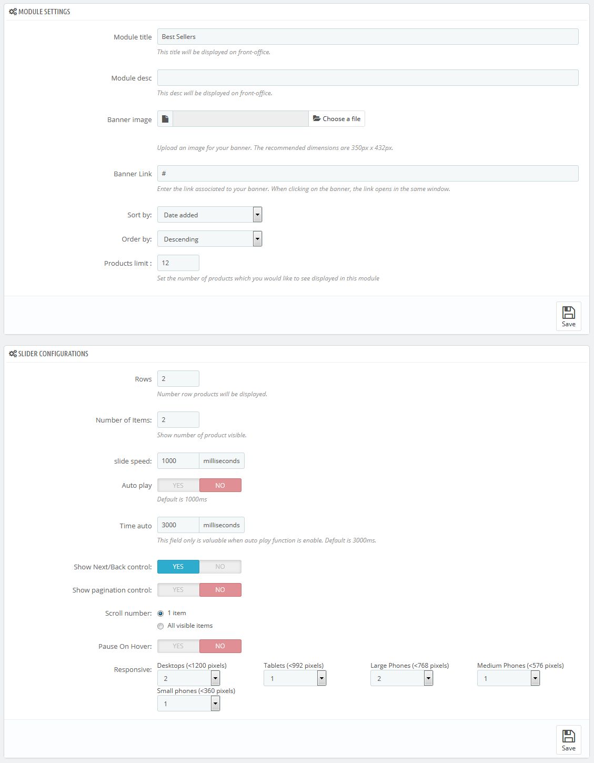Disable the Show Next/Back control toggle
This screenshot has width=594, height=763.
click(220, 566)
